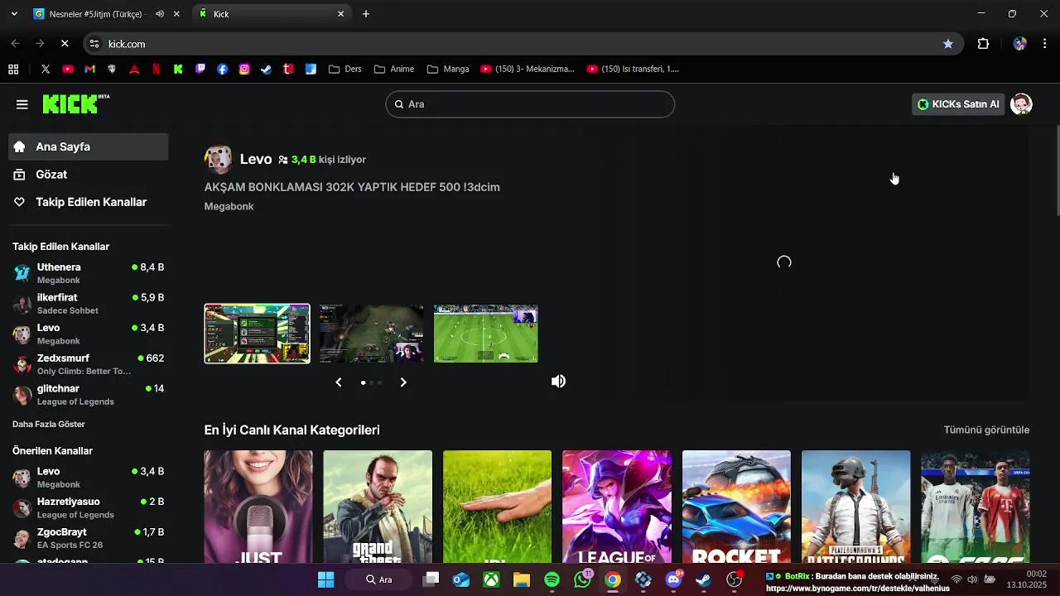Click the kick.com address bar
1060x596 pixels.
pos(522,44)
